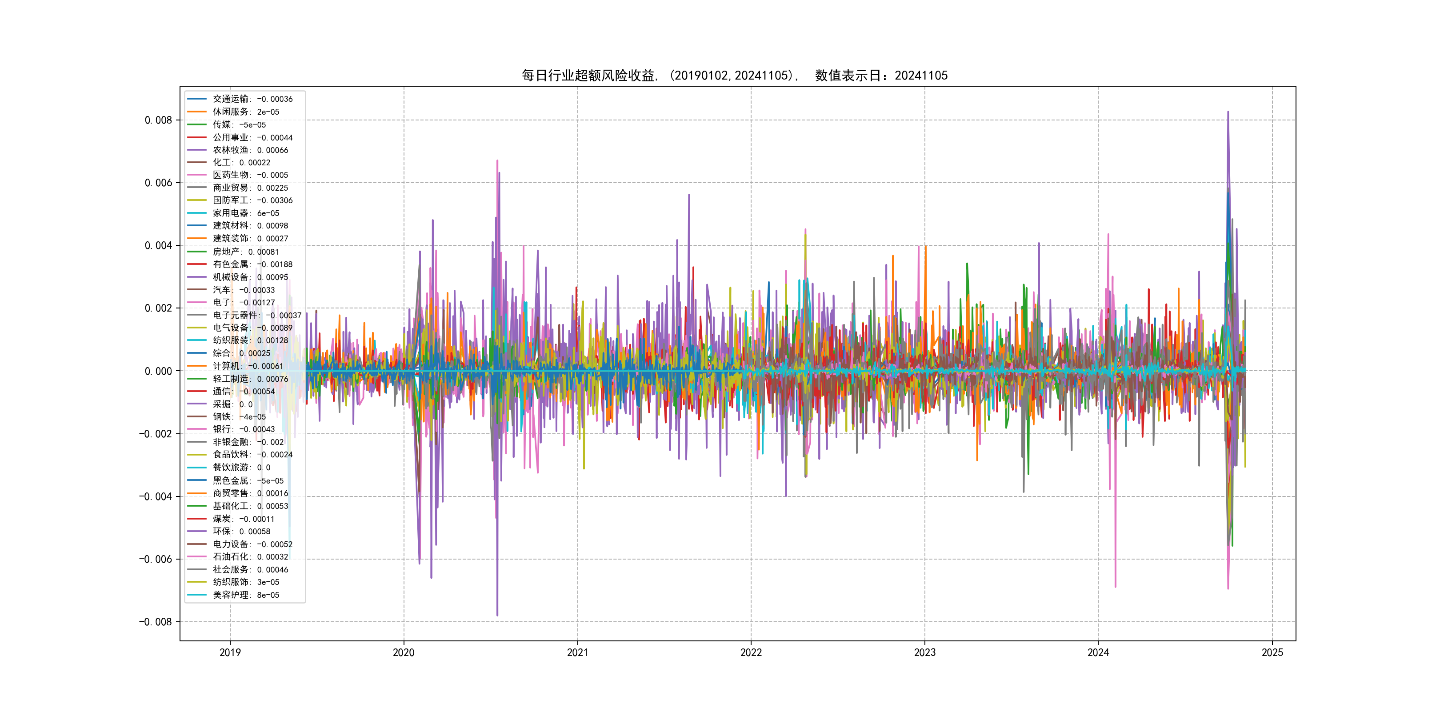Click the 0.000 y-axis tick label
Viewport: 1440px width, 720px height.
pyautogui.click(x=158, y=371)
